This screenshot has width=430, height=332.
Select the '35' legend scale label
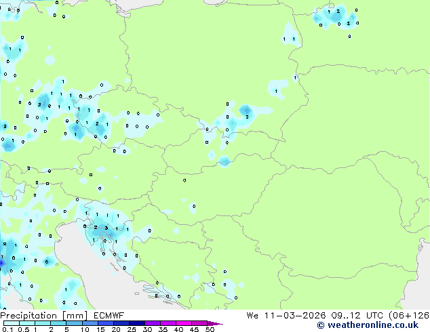[x=163, y=329]
